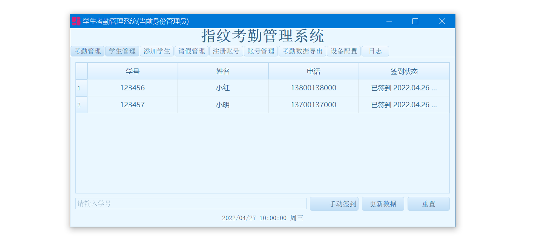
Task: Select cell 123456
Action: [x=133, y=88]
